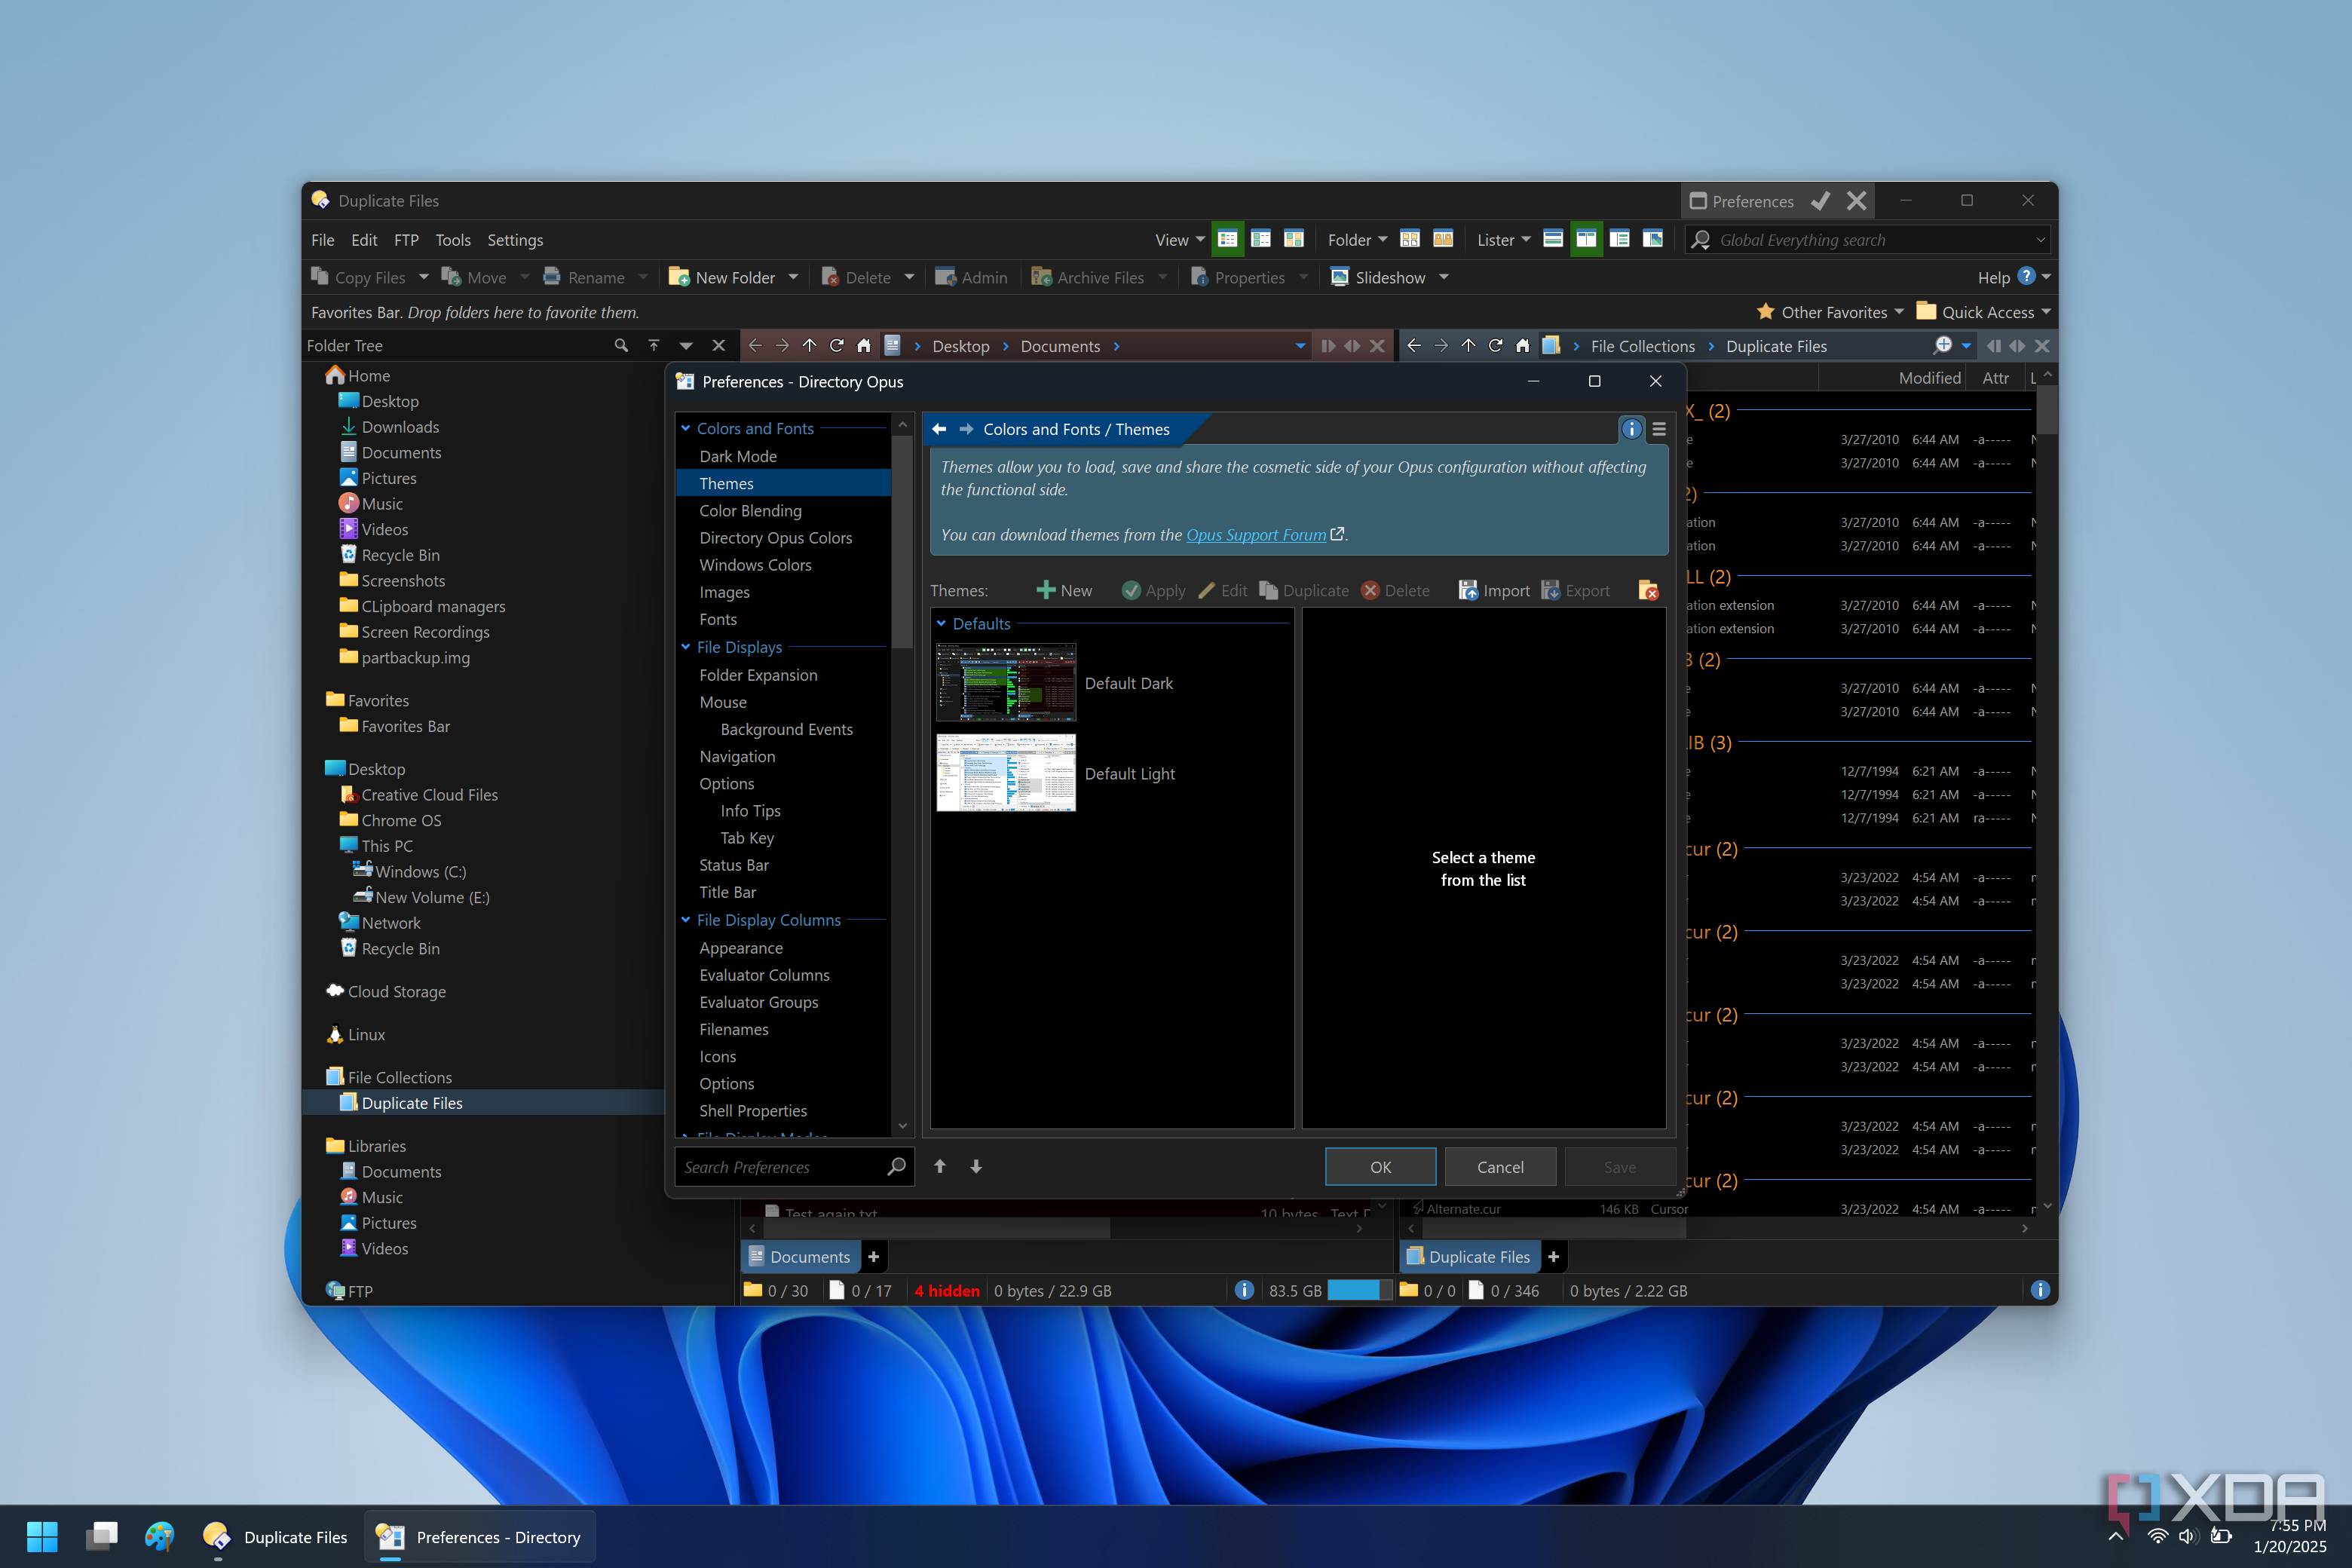Click the info icon in Preferences header
Screen dimensions: 2352x1568
click(1631, 429)
